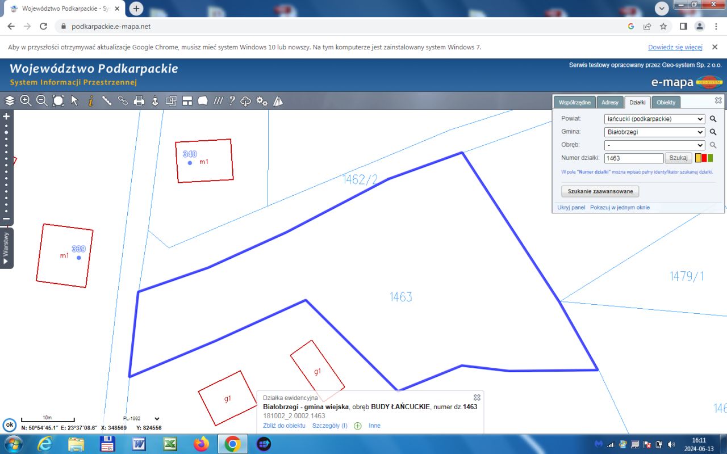
Task: Select the ruler measure tool
Action: (106, 101)
